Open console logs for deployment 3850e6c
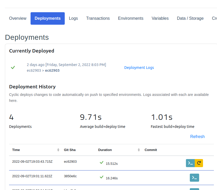Screen dimensions: 217x190 coord(194,178)
